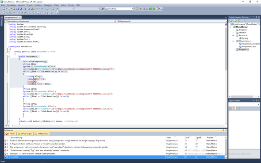Select error 1 about string.Split arguments
Image resolution: width=261 pixels, height=163 pixels.
tap(115, 140)
